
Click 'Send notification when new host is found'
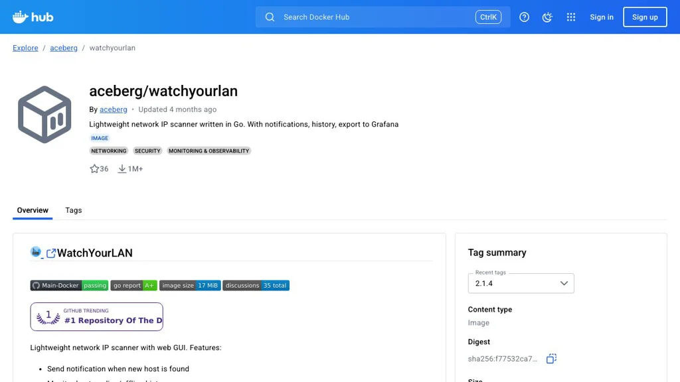(118, 369)
